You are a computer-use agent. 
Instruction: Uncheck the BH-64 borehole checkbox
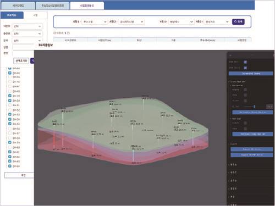pyautogui.click(x=10, y=166)
